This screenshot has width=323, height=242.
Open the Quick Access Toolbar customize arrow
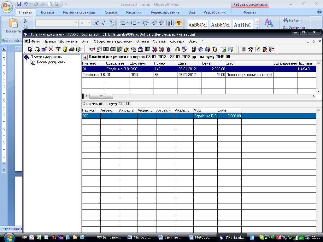[66, 4]
